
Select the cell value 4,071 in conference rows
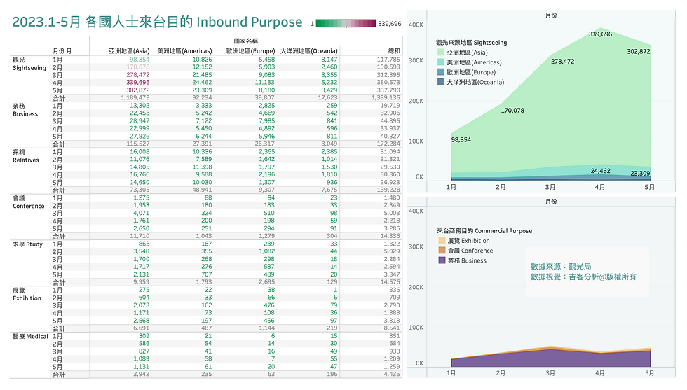click(x=142, y=213)
